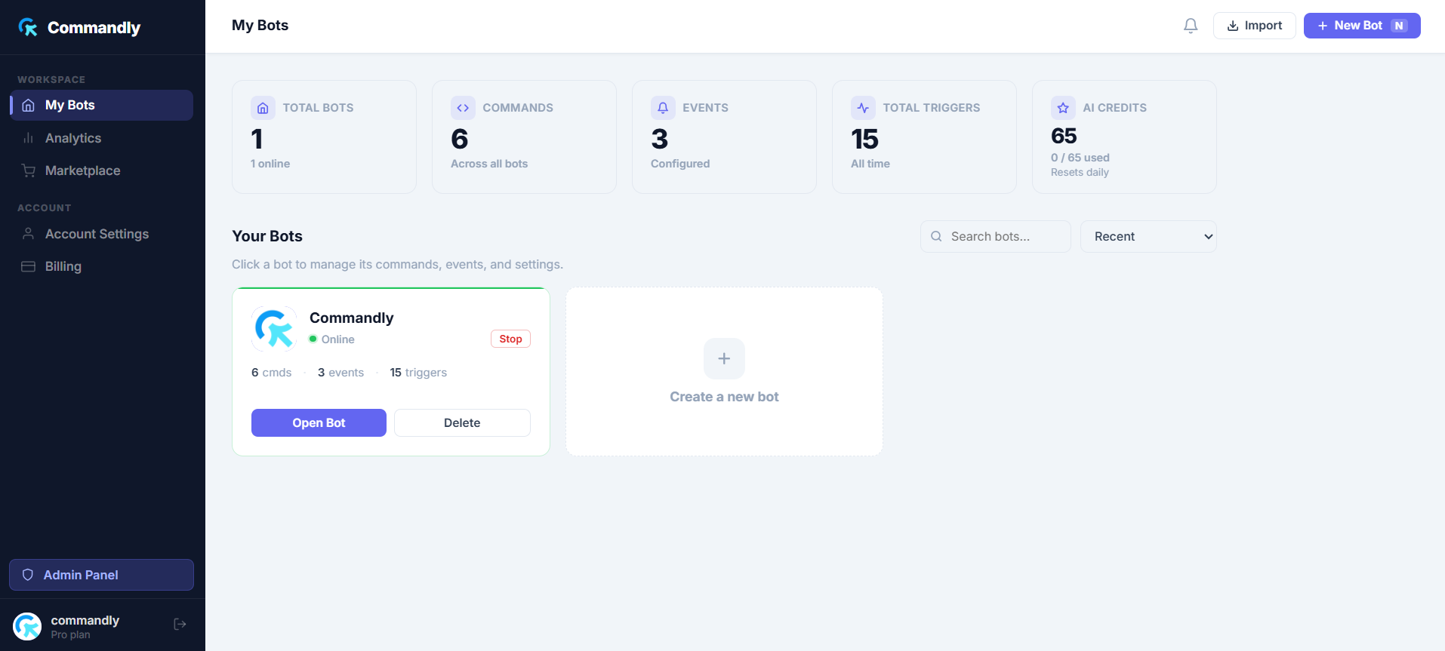This screenshot has width=1445, height=651.
Task: Click the My Bots page title
Action: click(260, 25)
